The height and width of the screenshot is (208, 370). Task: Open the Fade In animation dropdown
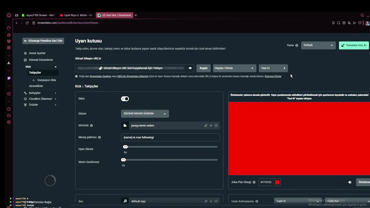point(297,201)
